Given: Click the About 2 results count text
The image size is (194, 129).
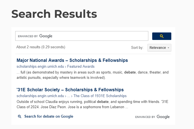Looking at the screenshot, I should click(x=41, y=47).
